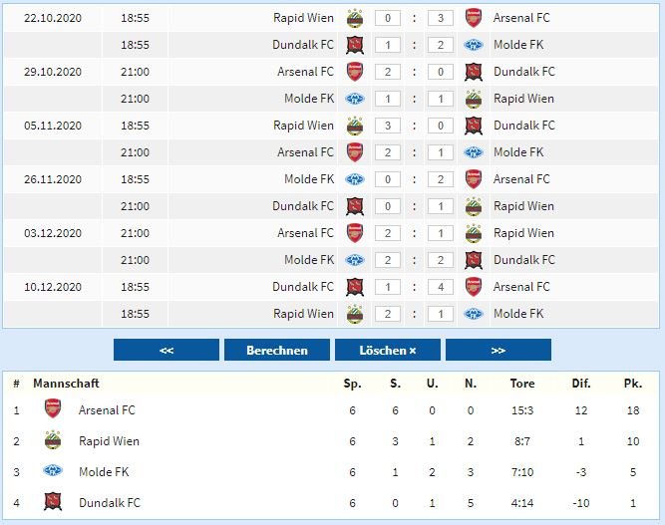Click Arsenal FC crest in standings row 1

(53, 408)
